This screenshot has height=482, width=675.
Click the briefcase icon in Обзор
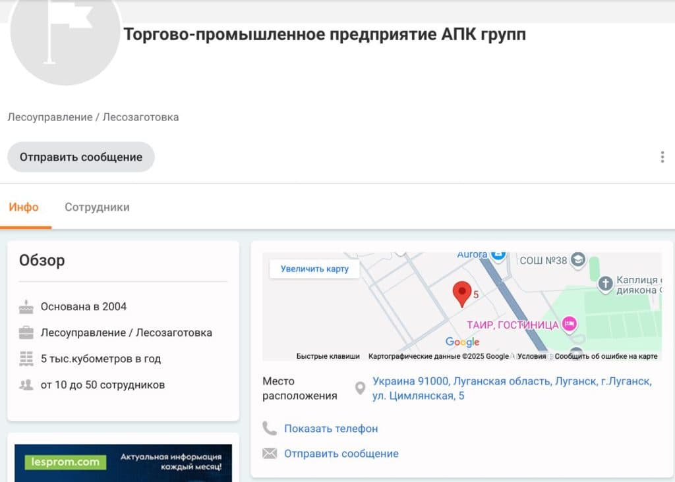26,333
